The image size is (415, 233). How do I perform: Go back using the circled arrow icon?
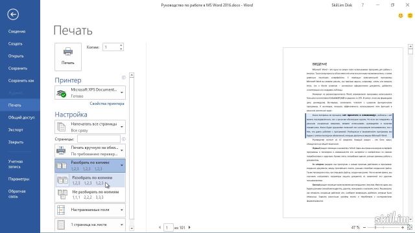pos(13,14)
